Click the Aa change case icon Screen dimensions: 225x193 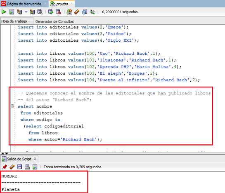92,12
